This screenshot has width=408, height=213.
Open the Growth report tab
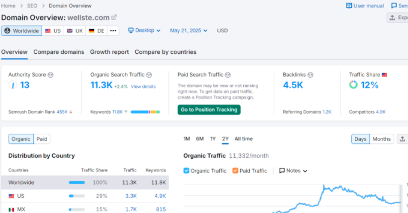109,52
